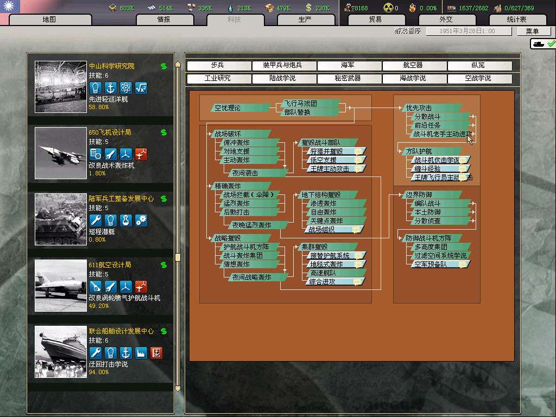This screenshot has width=556, height=417.
Task: Click the rocket skill icon of 650飞机设计局
Action: click(111, 154)
